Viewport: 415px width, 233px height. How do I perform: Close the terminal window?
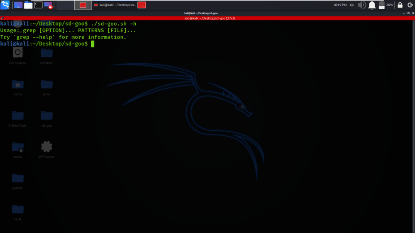[x=413, y=13]
